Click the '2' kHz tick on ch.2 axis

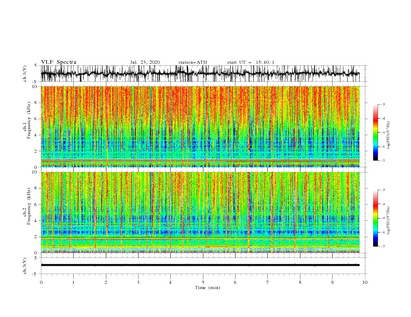click(x=36, y=237)
